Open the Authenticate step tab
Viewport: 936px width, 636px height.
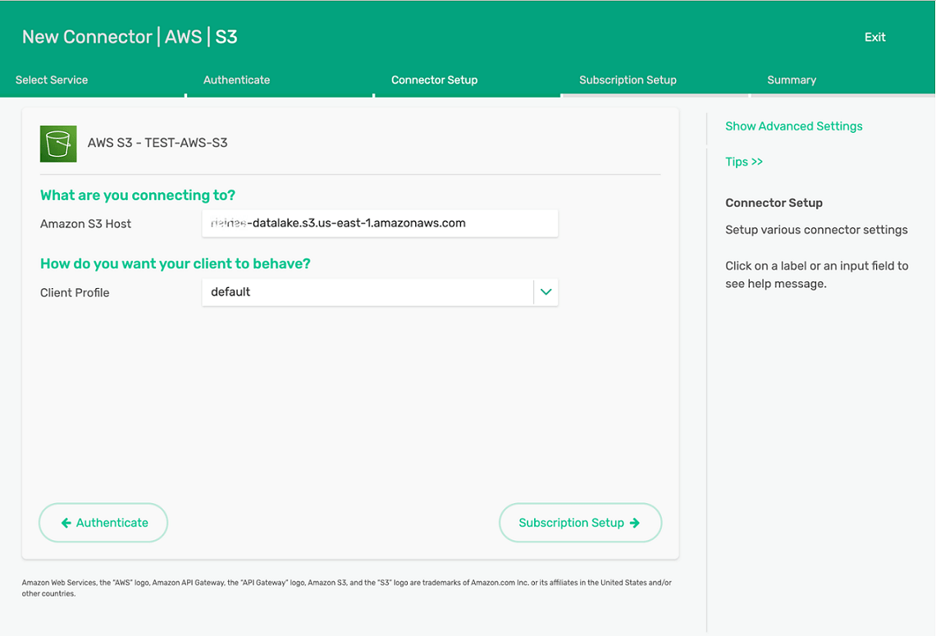(x=236, y=80)
